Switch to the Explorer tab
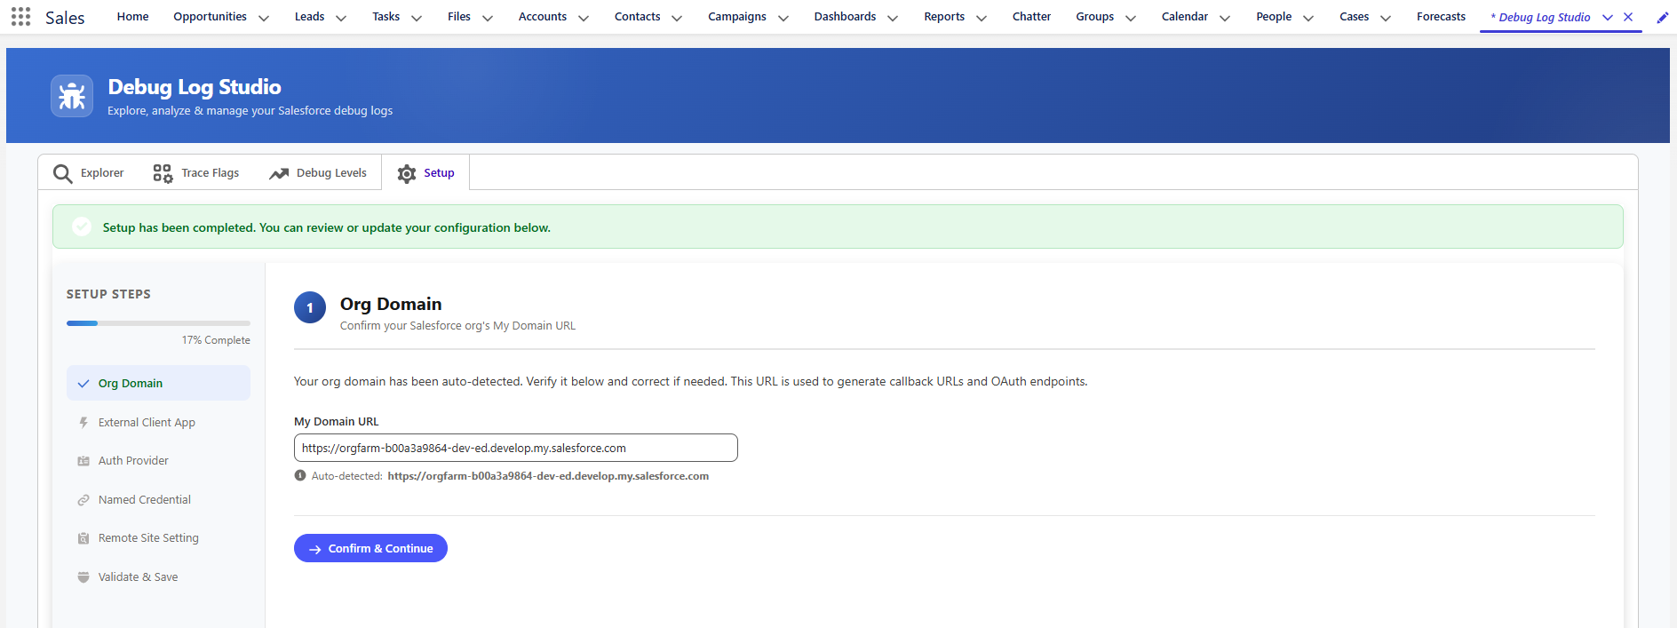Viewport: 1677px width, 628px height. point(88,173)
